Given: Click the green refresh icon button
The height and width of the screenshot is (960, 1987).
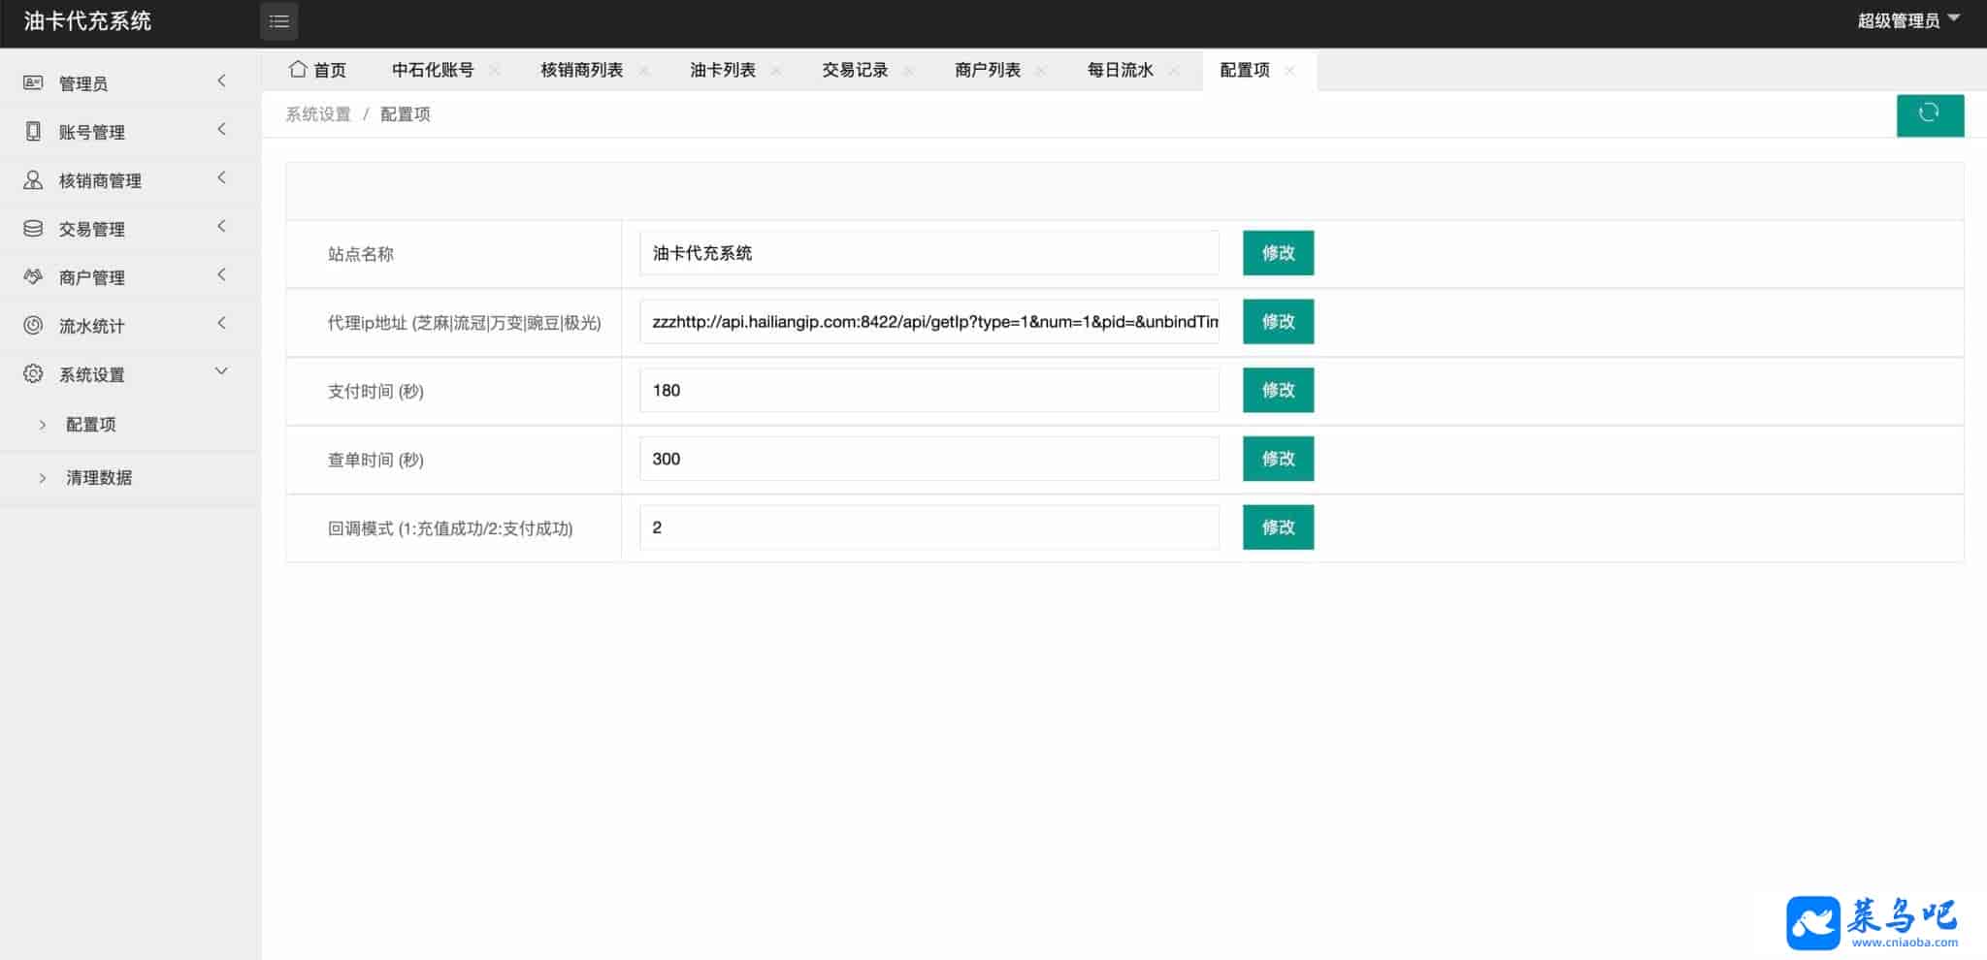Looking at the screenshot, I should coord(1929,114).
